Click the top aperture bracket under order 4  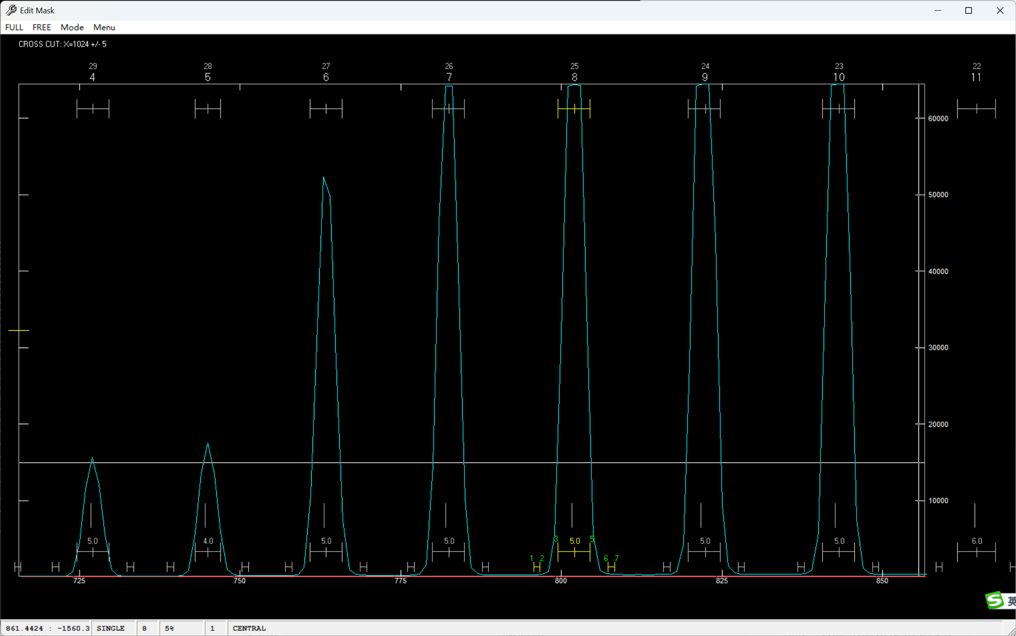pos(93,109)
